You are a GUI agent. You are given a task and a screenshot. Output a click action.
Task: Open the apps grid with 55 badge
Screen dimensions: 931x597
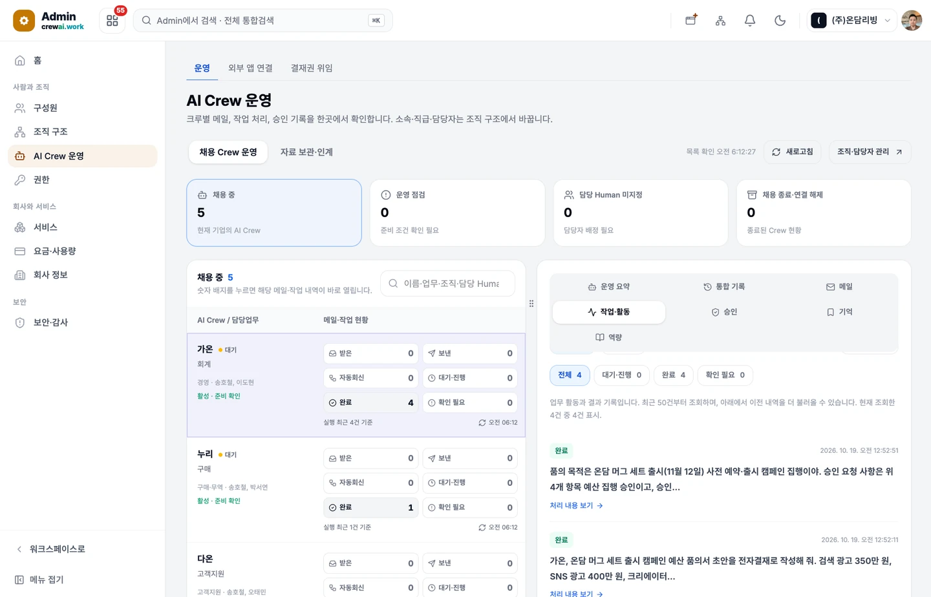pos(112,21)
